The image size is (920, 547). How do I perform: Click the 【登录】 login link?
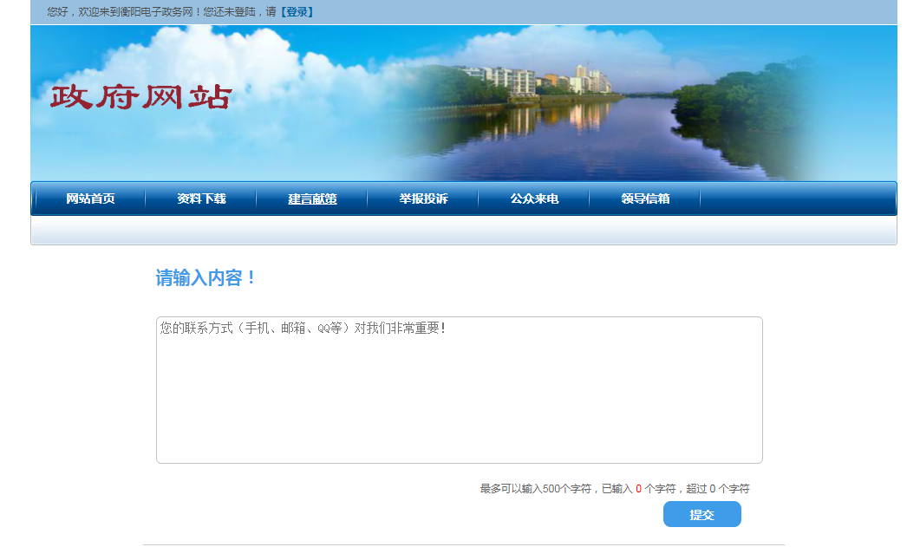point(297,12)
